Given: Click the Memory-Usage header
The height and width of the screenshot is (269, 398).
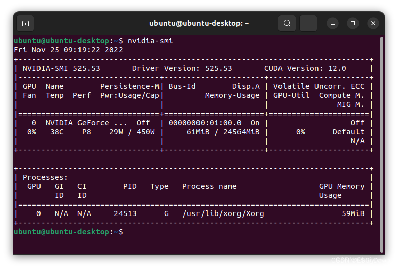Looking at the screenshot, I should coord(232,96).
